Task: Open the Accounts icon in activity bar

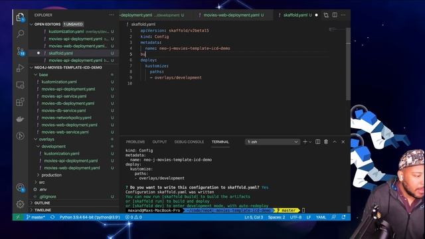Action: coord(21,187)
